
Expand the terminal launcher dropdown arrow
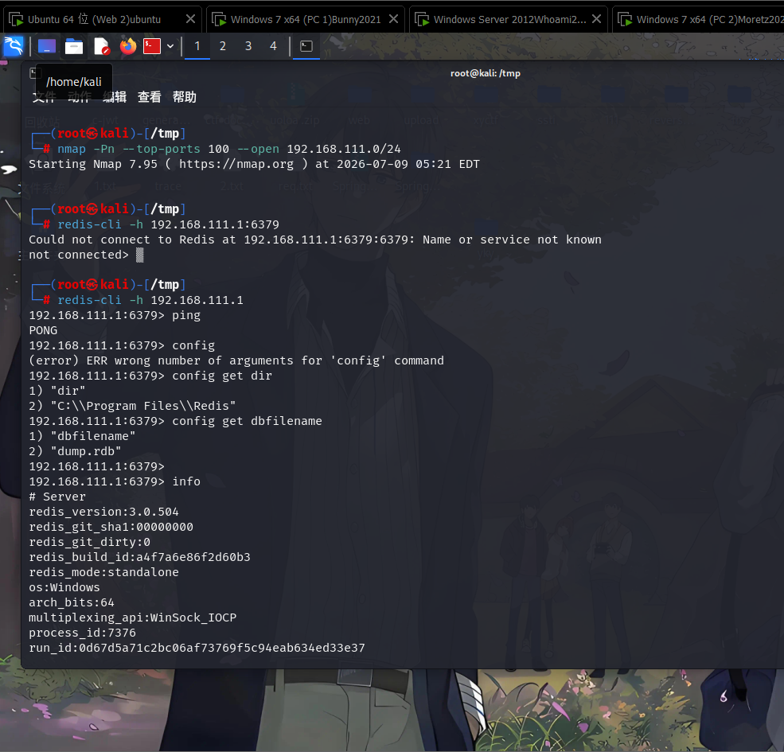pos(170,46)
